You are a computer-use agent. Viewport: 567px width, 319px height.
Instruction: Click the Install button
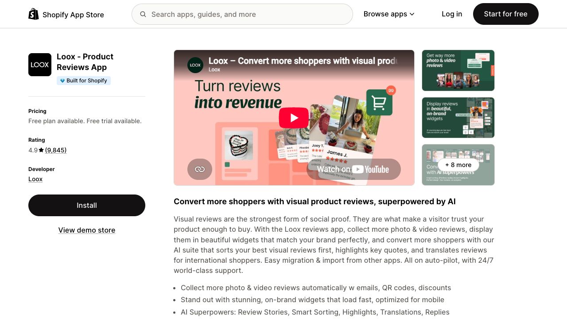(x=87, y=205)
